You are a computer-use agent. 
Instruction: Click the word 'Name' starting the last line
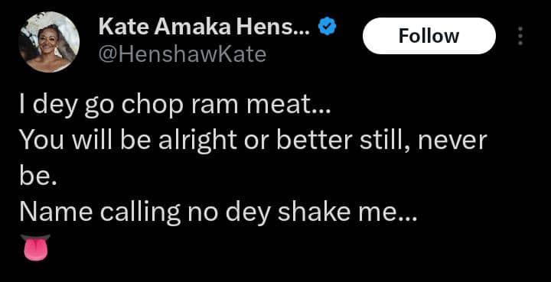[56, 212]
